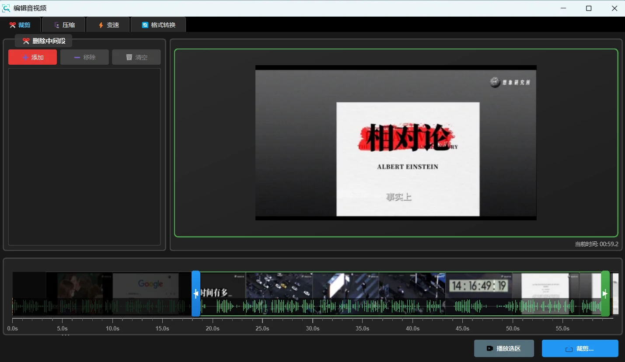Click the trash icon on the 清空 button

coord(129,57)
